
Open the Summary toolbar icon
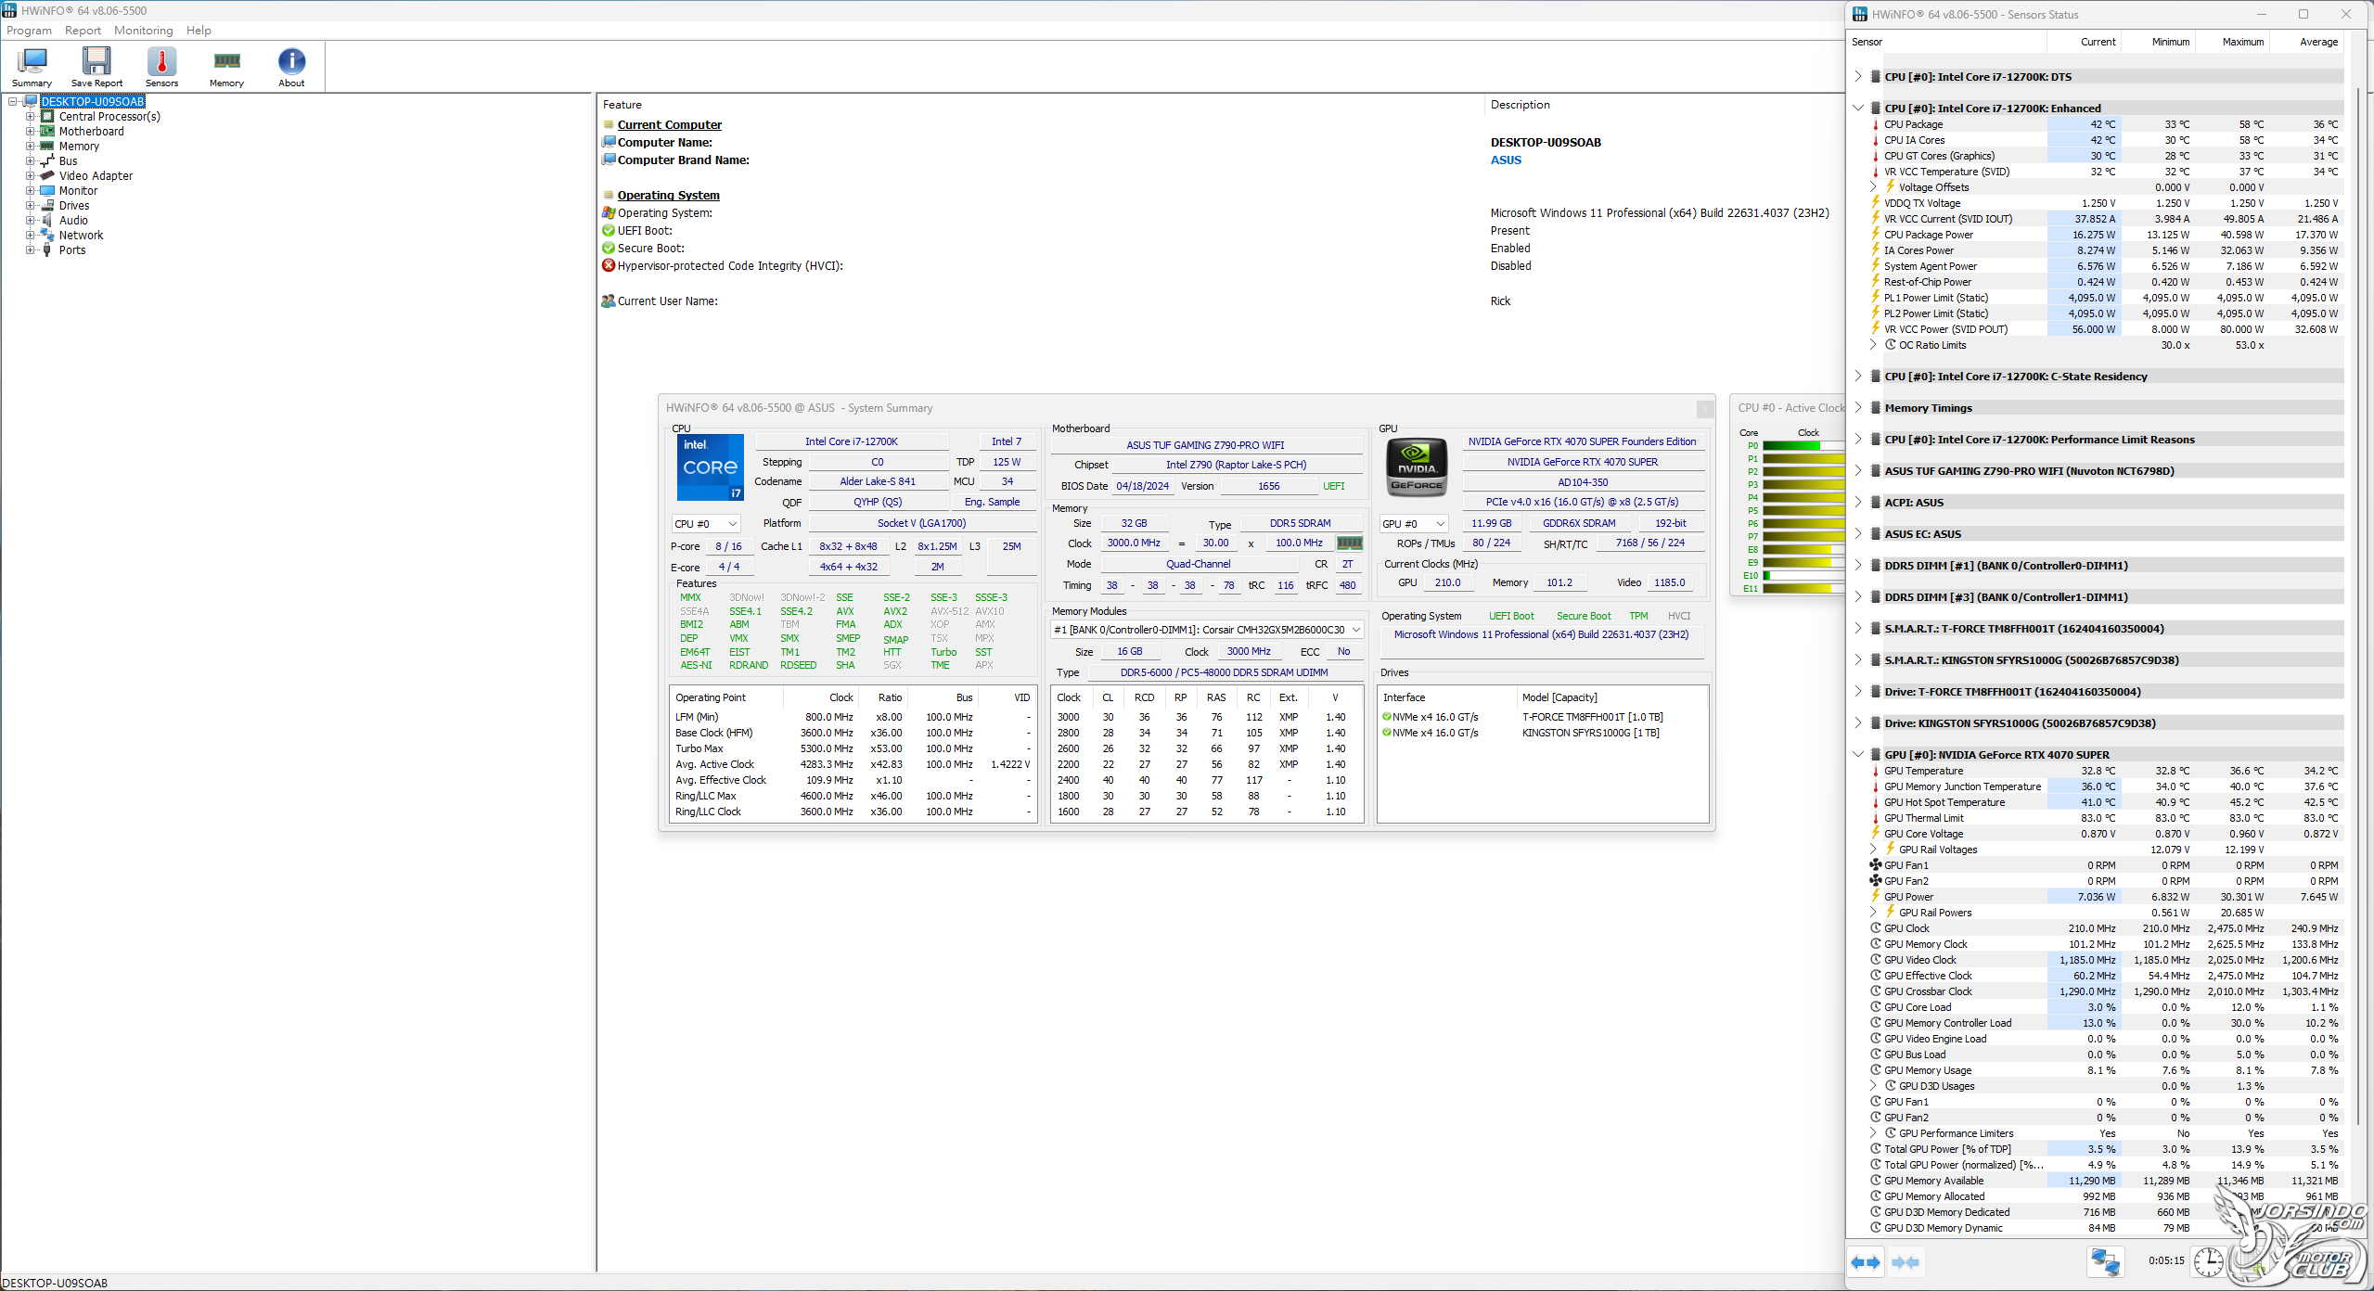[x=32, y=66]
